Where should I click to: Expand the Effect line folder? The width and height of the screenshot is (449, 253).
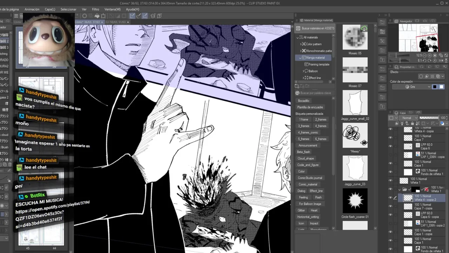click(303, 78)
